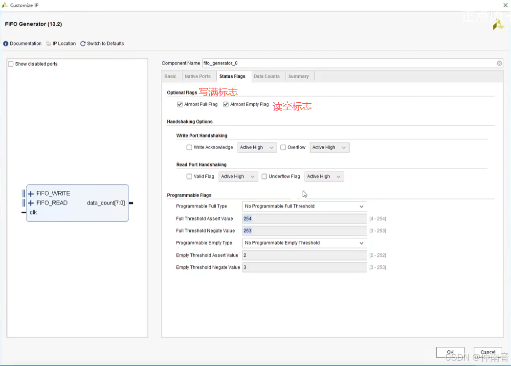Click the Vivado logo in title bar

pos(4,5)
